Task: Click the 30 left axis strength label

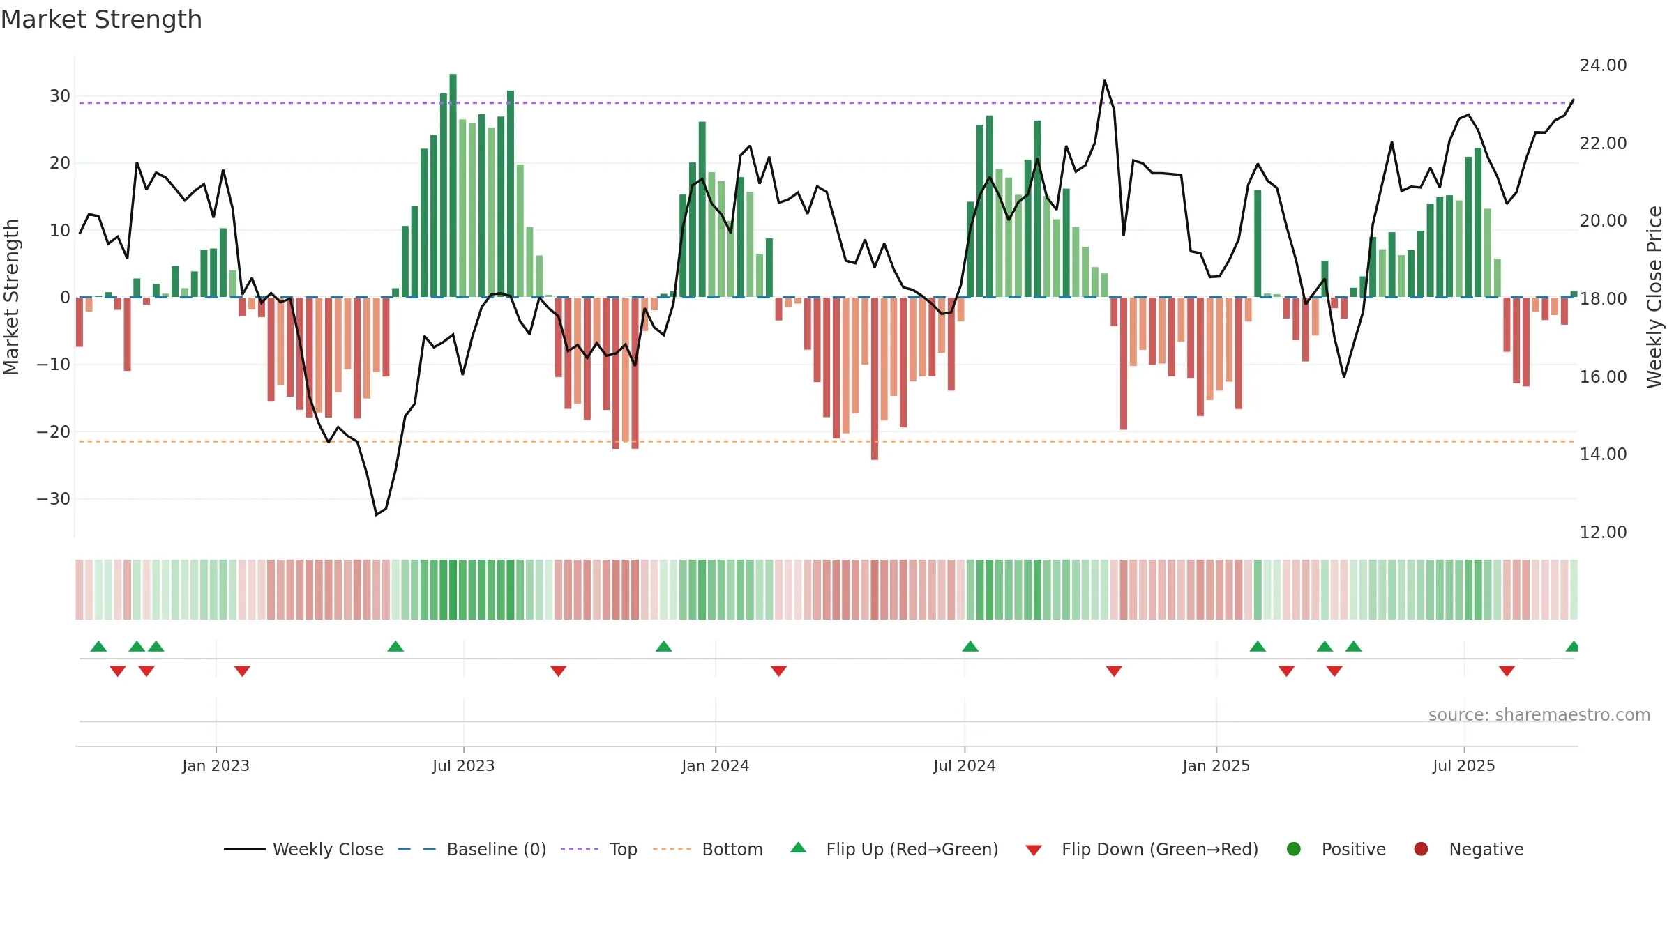Action: 59,95
